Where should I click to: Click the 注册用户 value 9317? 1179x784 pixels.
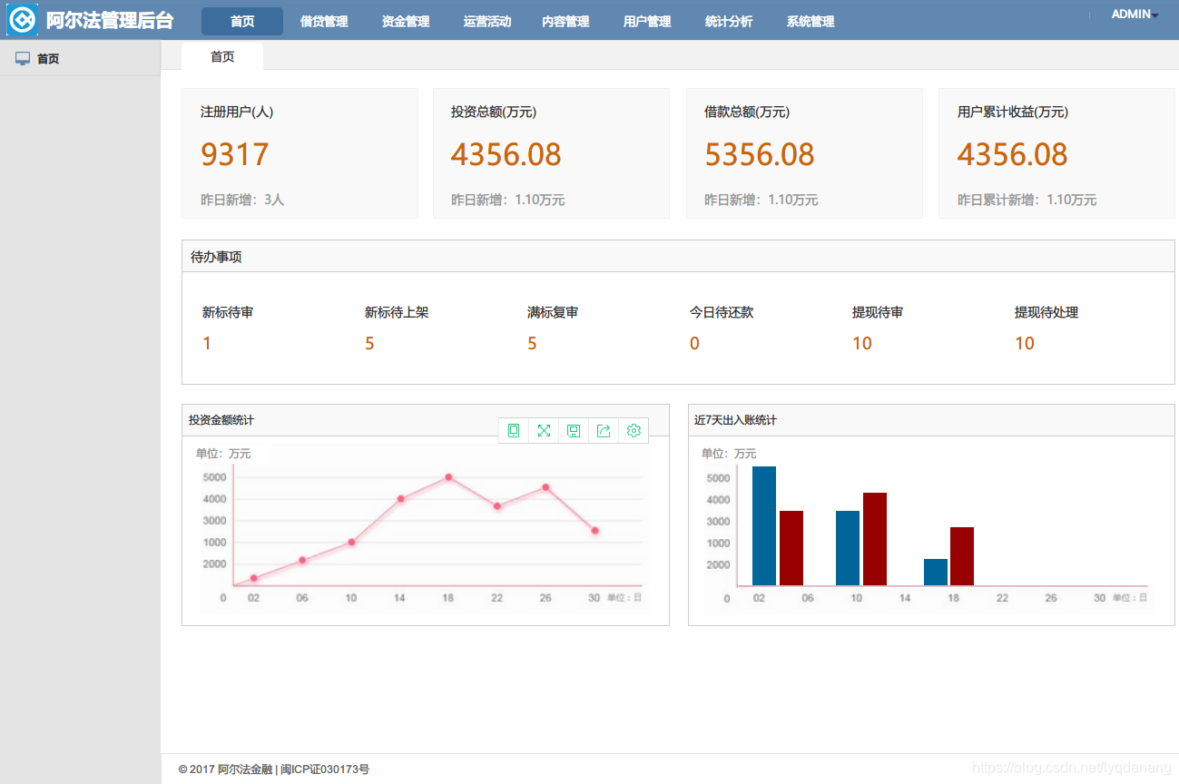235,154
